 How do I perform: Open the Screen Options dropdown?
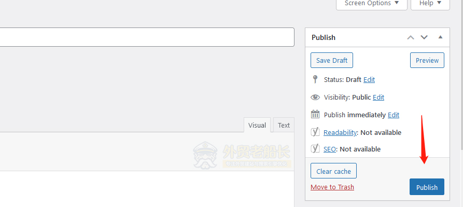pyautogui.click(x=371, y=4)
